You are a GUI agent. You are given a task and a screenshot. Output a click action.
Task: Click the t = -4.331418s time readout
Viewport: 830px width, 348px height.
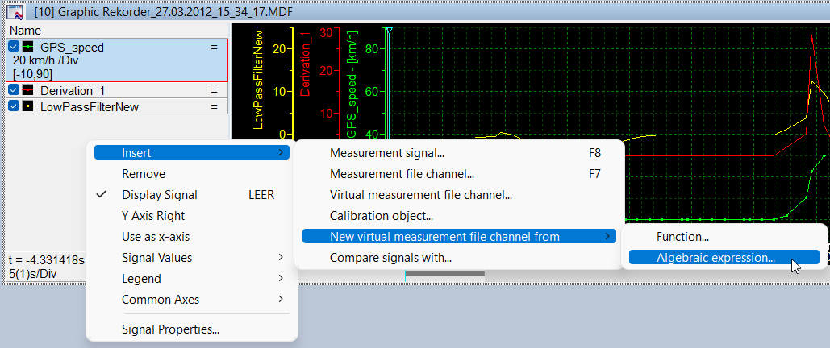point(47,259)
